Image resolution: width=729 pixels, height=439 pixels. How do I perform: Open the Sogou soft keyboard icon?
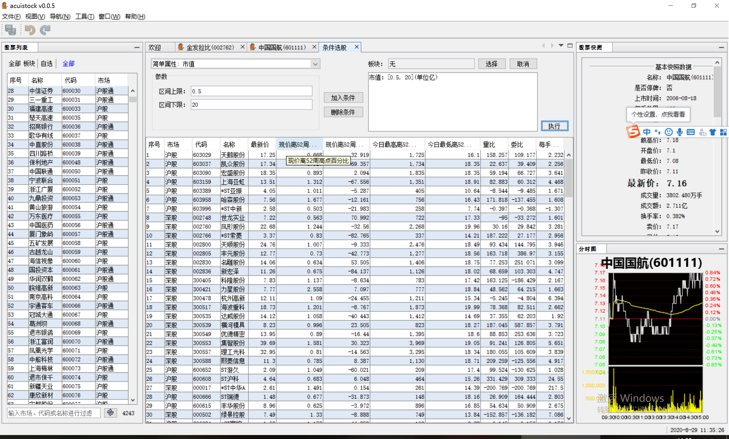click(x=691, y=132)
